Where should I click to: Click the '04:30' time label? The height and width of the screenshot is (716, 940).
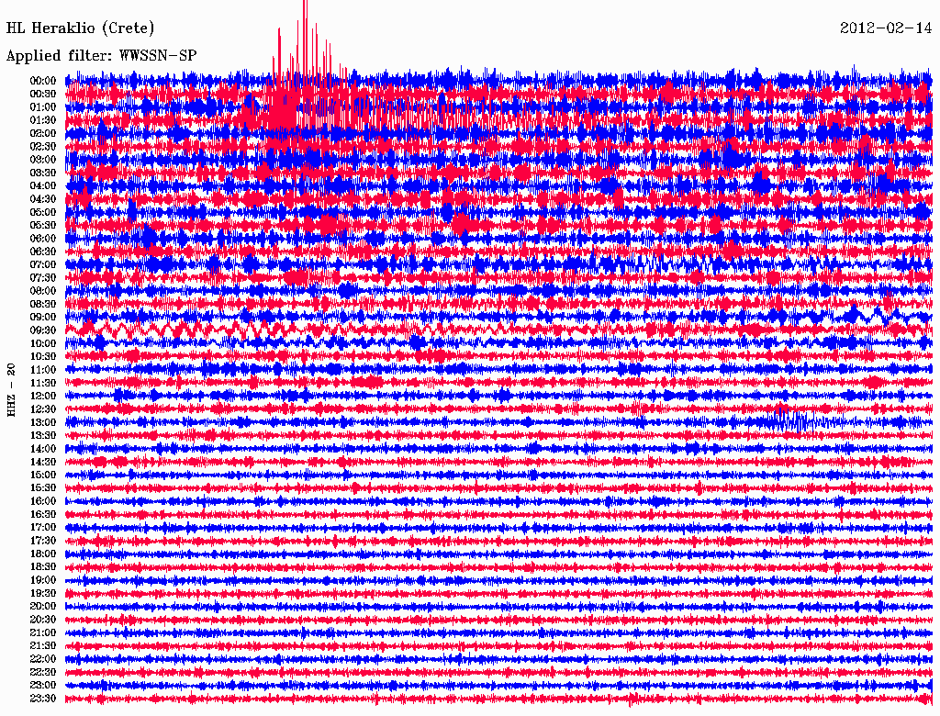click(43, 200)
